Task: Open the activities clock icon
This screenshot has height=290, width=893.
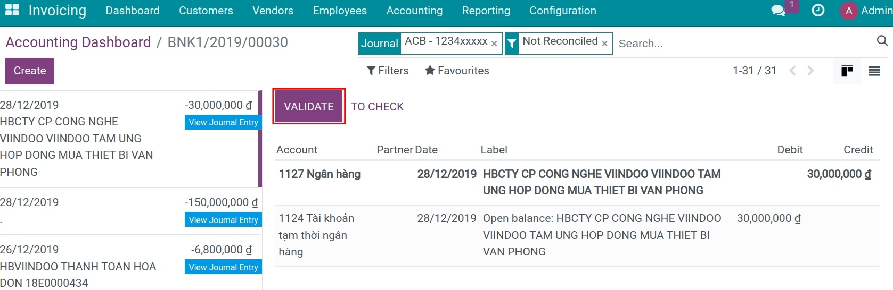Action: coord(818,11)
